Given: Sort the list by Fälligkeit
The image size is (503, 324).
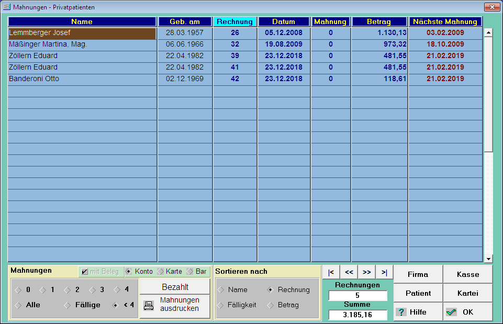Looking at the screenshot, I should [x=221, y=305].
